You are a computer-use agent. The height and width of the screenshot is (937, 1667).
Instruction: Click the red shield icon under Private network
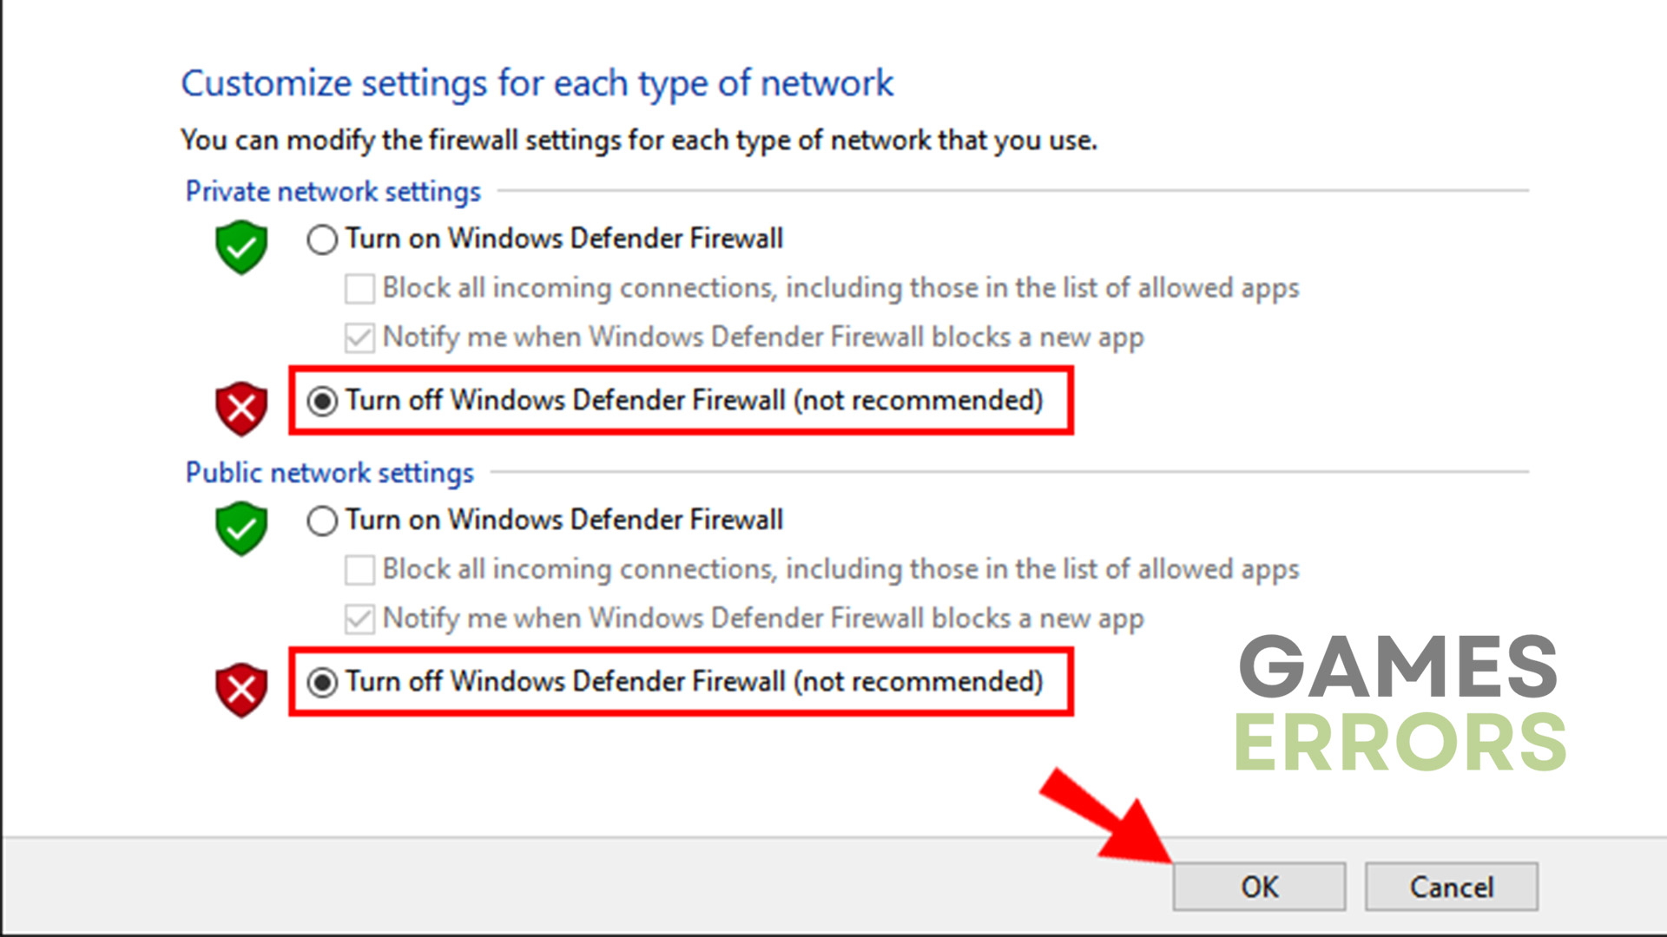(x=241, y=408)
